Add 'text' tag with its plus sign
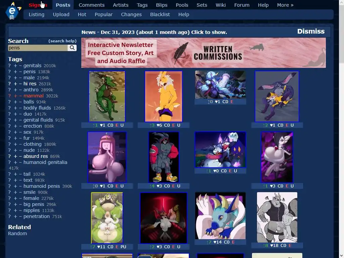The image size is (344, 258). (x=15, y=180)
